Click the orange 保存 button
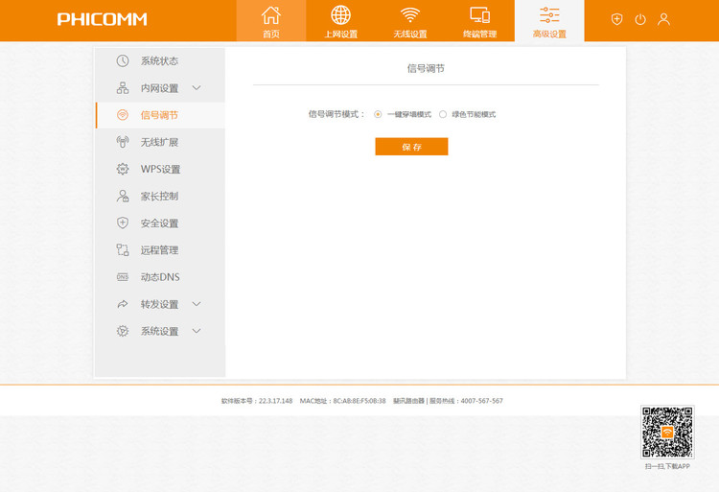 coord(411,147)
